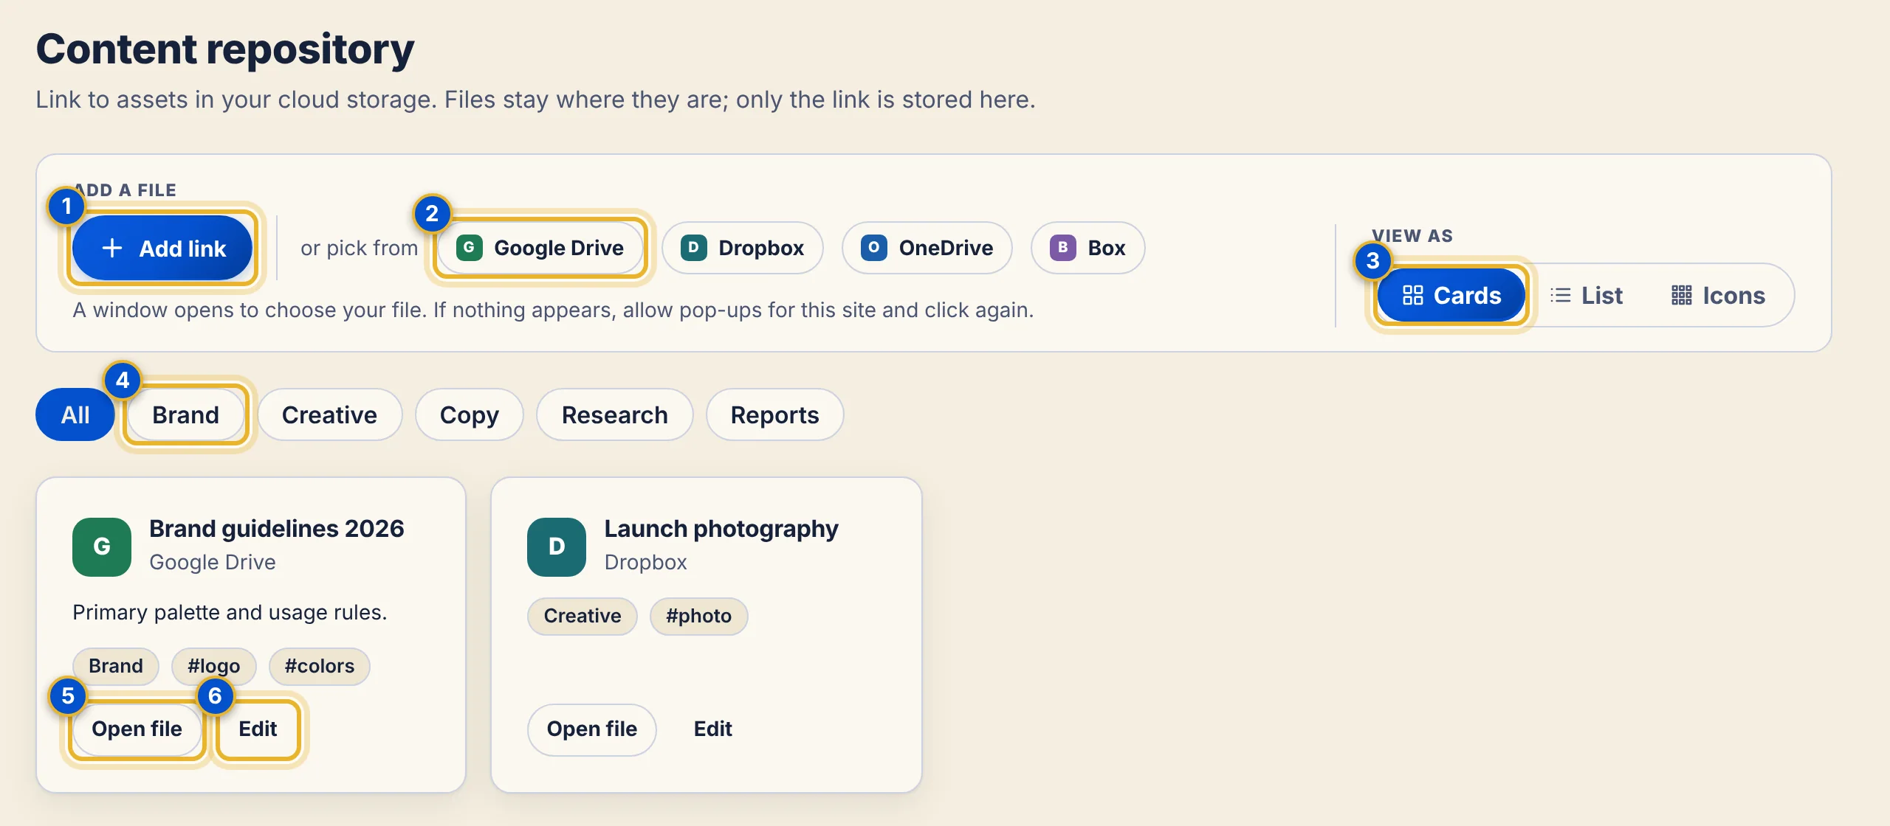This screenshot has width=1890, height=826.
Task: Click the 'VIEW AS' label
Action: point(1412,235)
